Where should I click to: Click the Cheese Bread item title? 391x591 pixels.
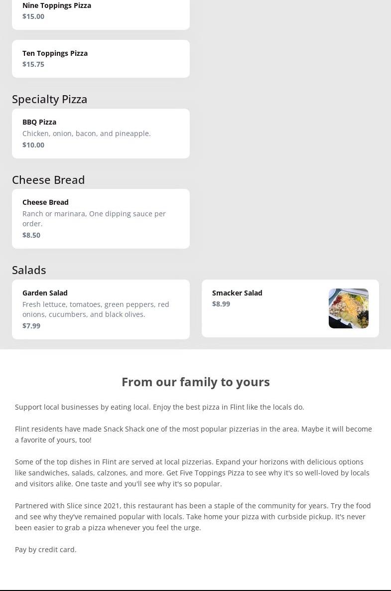(45, 202)
